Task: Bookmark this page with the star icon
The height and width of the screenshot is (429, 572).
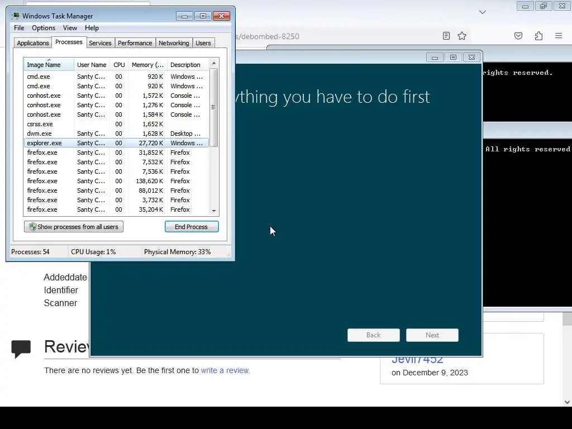Action: 462,36
